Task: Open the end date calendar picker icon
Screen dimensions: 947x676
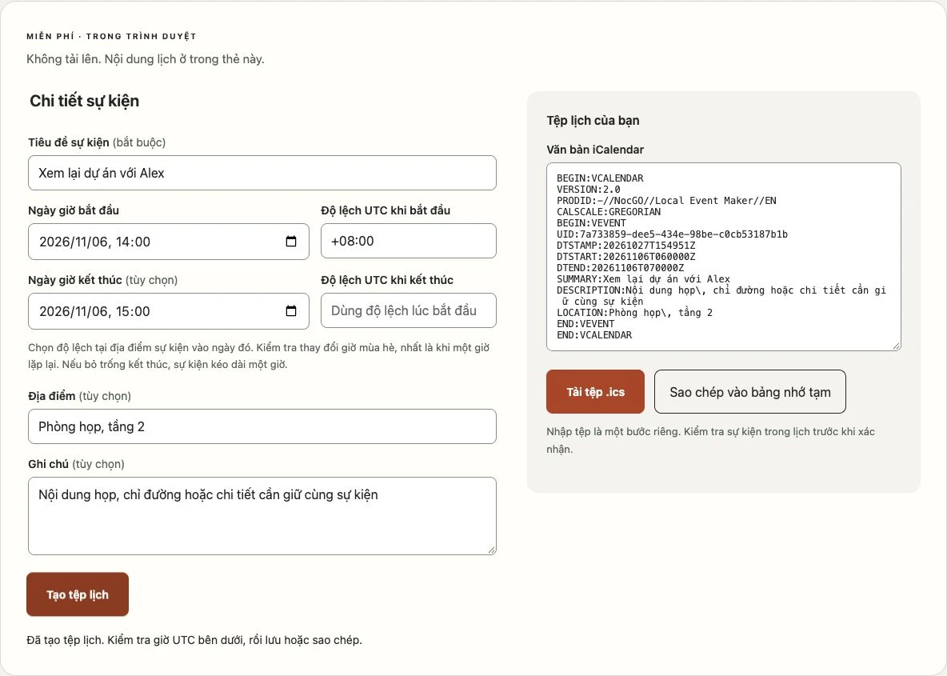Action: [x=291, y=311]
